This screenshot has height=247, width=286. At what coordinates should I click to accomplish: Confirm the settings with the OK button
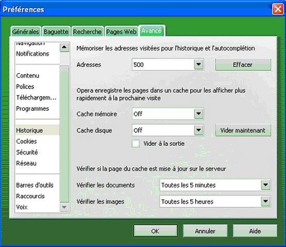click(x=156, y=231)
